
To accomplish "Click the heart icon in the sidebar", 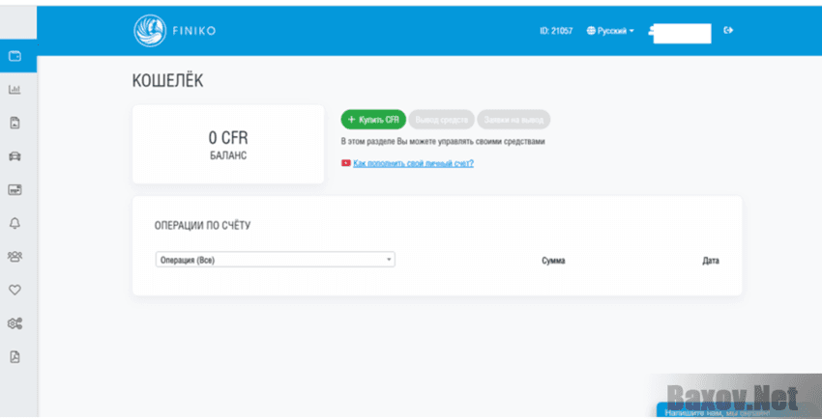I will [15, 290].
